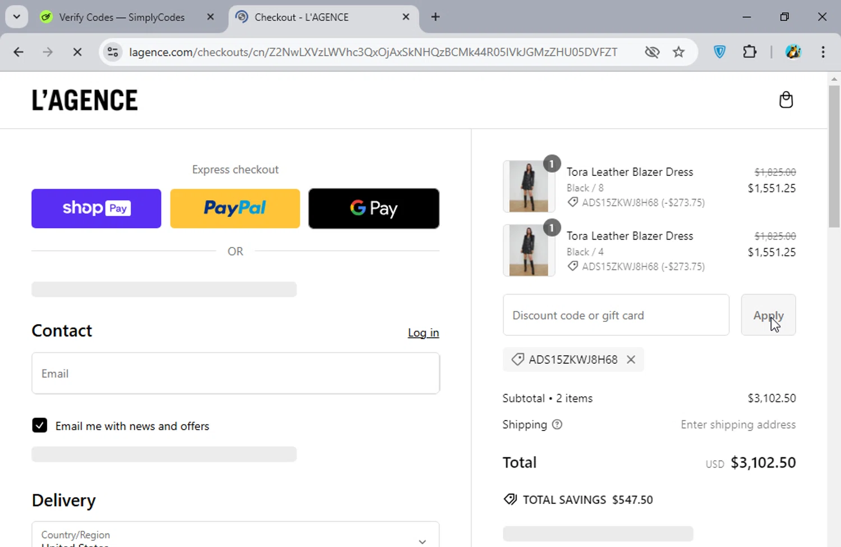The width and height of the screenshot is (841, 547).
Task: Open the Chrome three-dot menu
Action: pyautogui.click(x=823, y=52)
